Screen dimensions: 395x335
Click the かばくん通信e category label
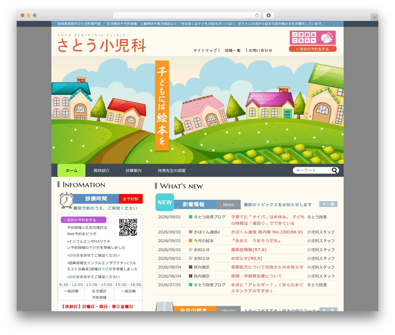coord(207,232)
